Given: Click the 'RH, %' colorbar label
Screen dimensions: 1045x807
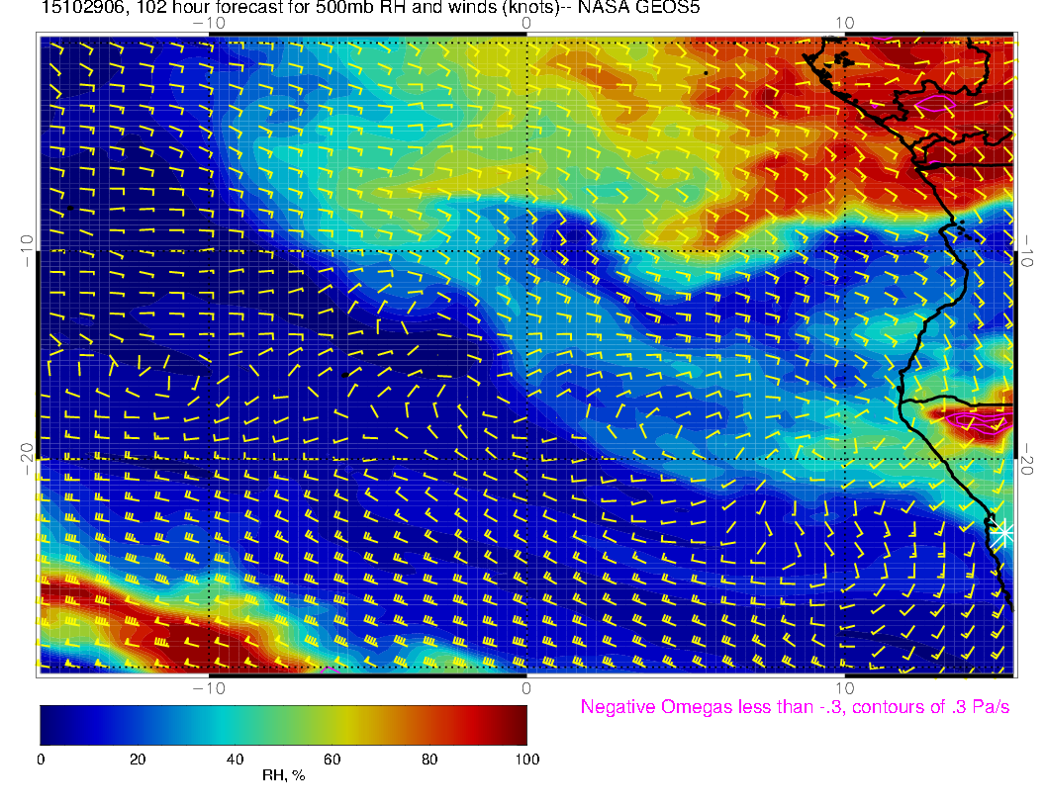Looking at the screenshot, I should click(x=283, y=775).
